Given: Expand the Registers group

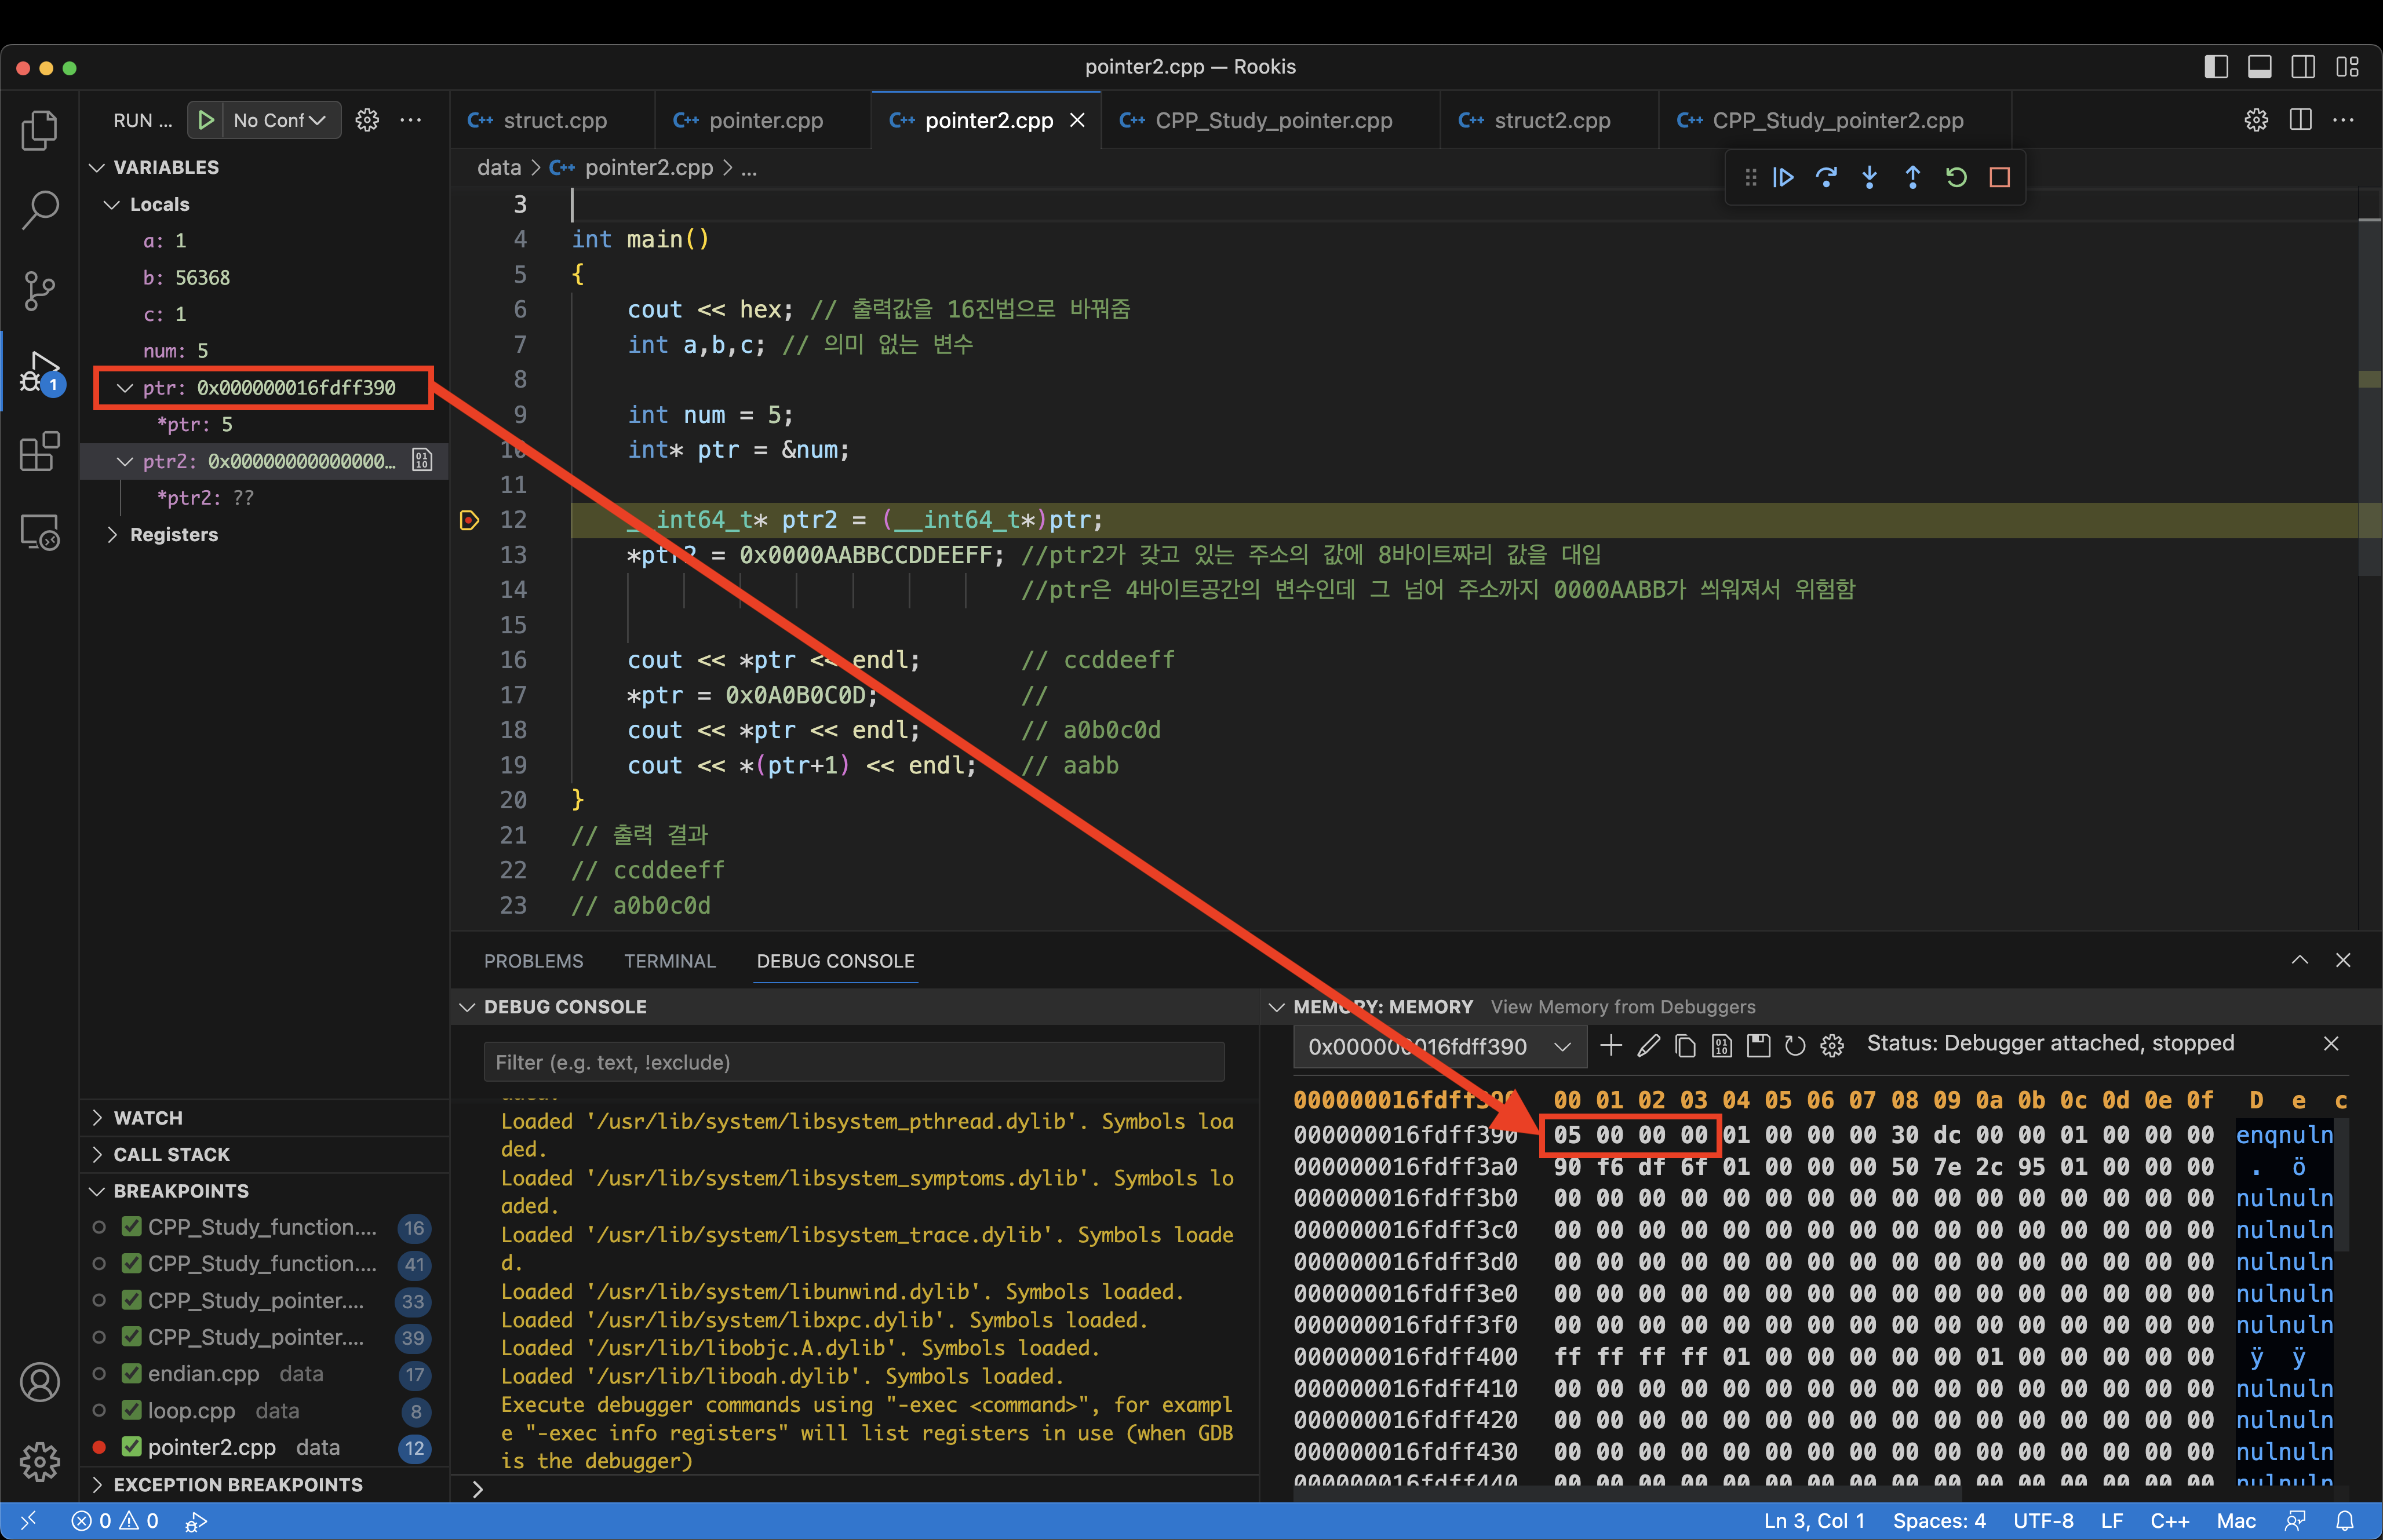Looking at the screenshot, I should point(112,535).
